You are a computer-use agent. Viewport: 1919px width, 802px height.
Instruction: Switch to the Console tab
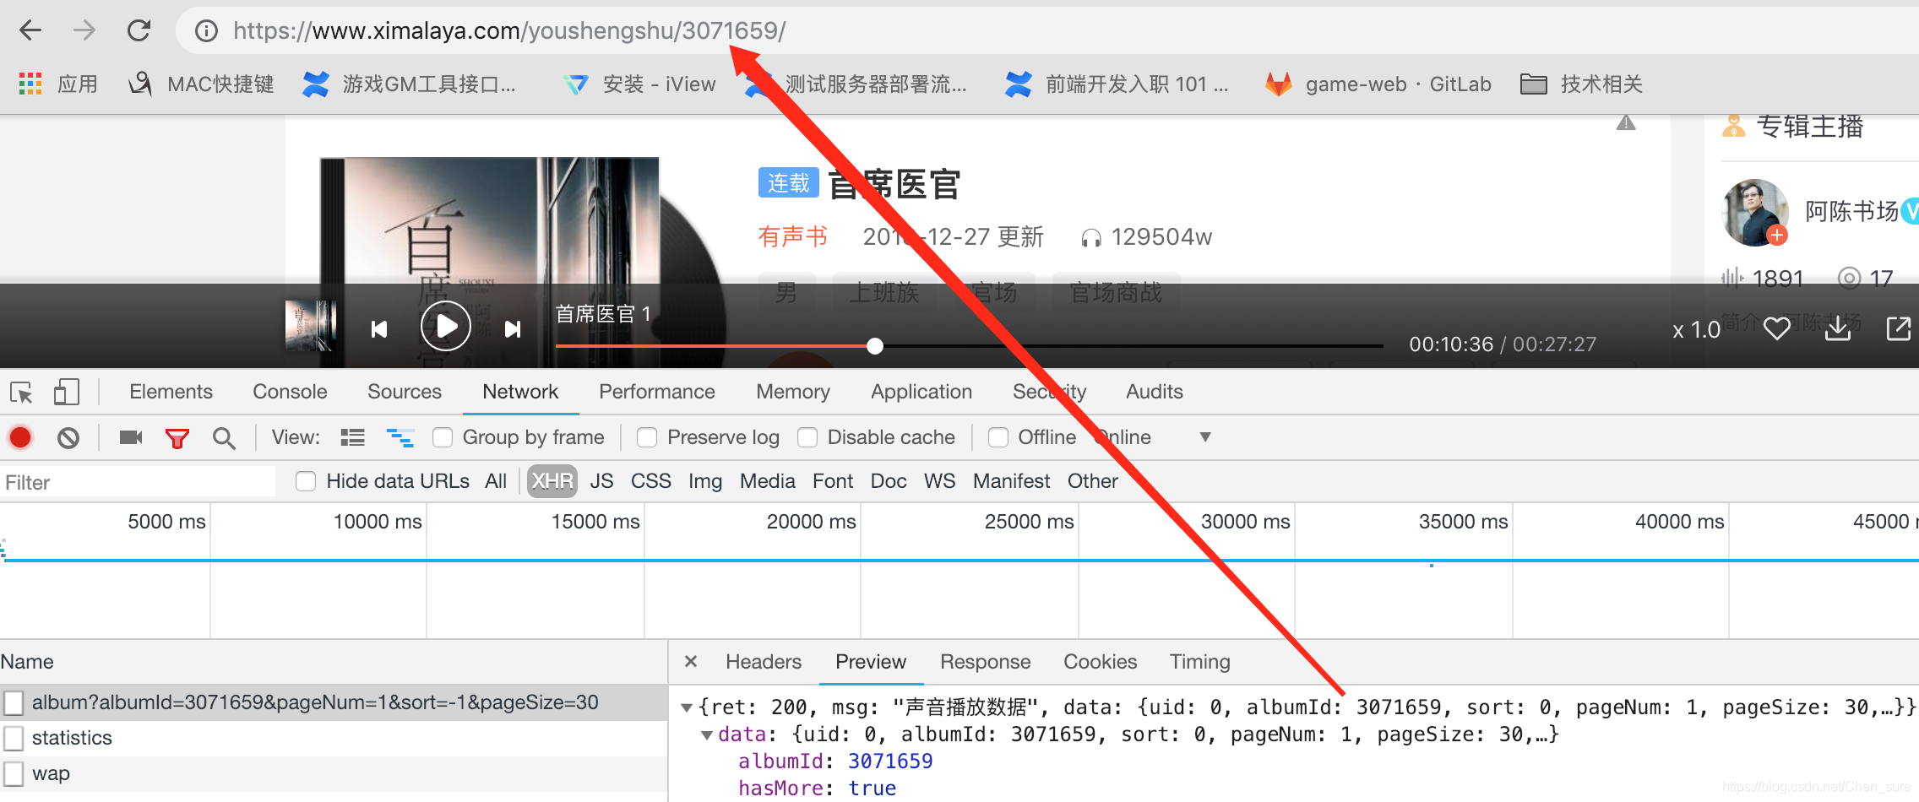(290, 392)
